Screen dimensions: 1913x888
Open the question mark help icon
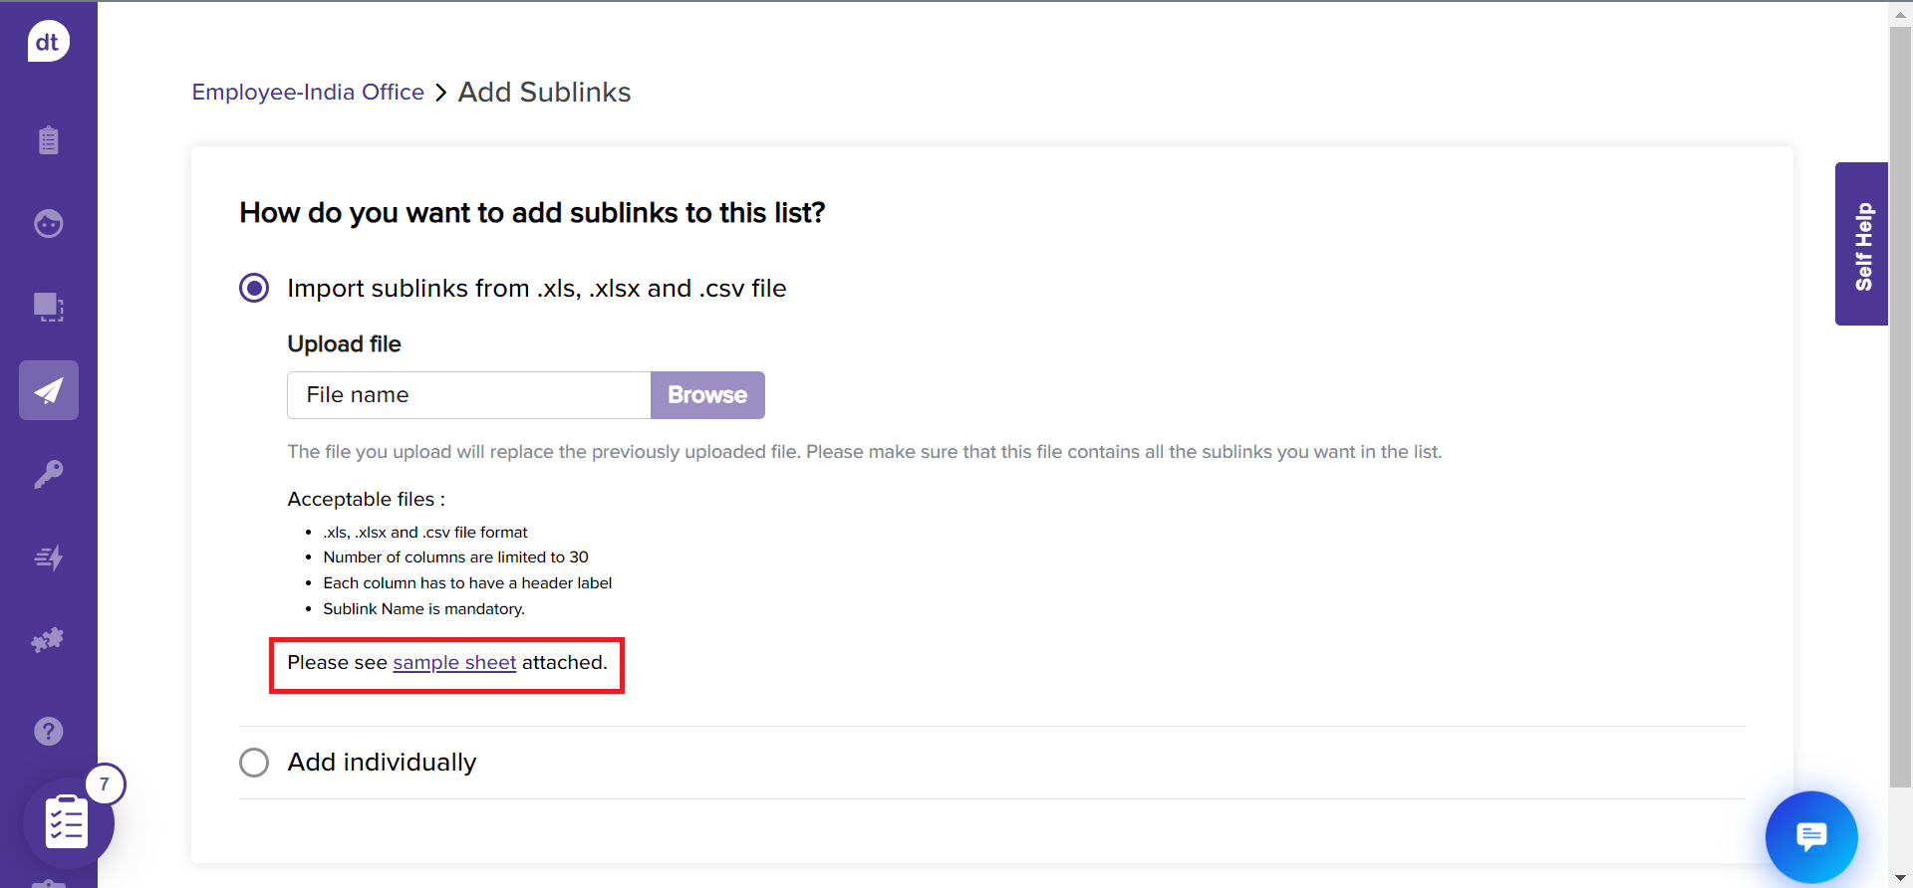(48, 732)
